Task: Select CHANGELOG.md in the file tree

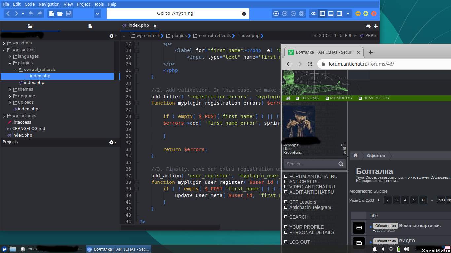Action: click(28, 129)
